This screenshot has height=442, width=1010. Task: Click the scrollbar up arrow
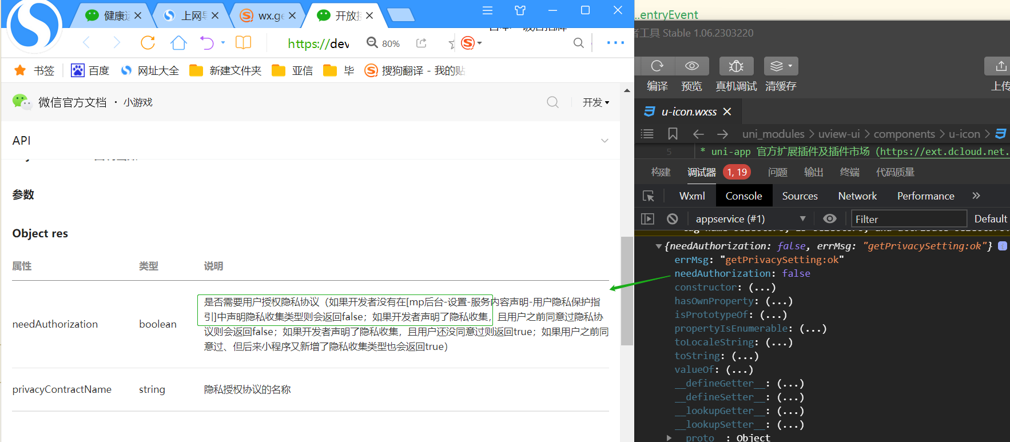[627, 90]
